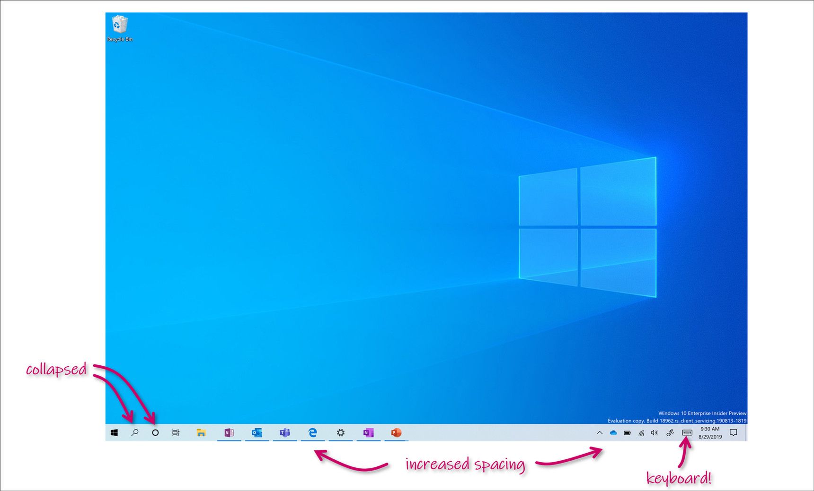Open the Recycle Bin

pos(120,25)
